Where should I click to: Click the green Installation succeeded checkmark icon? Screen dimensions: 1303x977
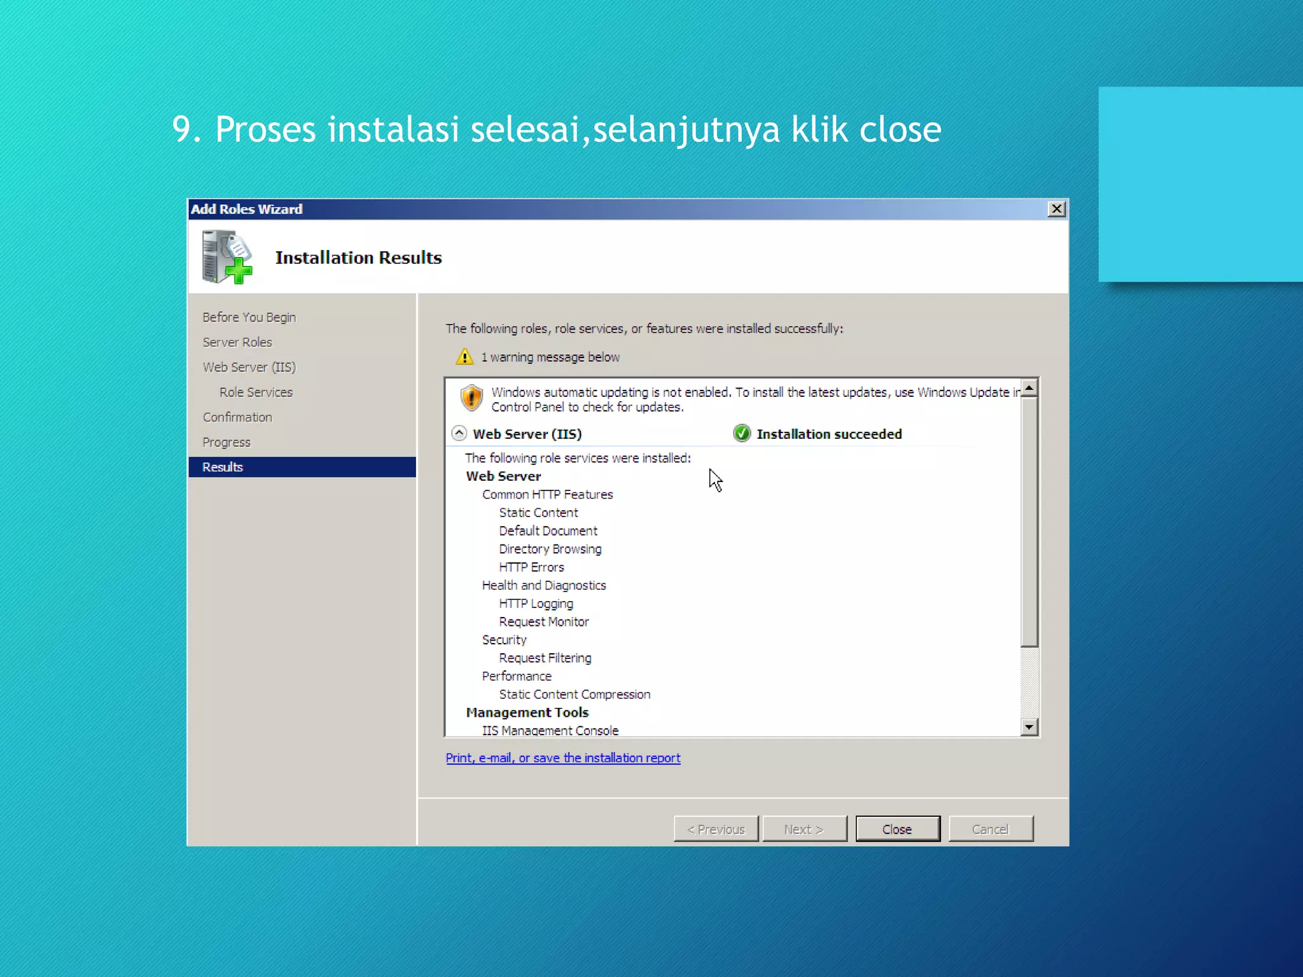742,433
